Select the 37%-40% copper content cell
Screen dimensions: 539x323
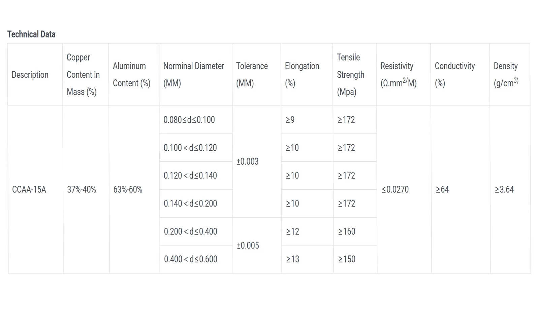[x=86, y=189]
